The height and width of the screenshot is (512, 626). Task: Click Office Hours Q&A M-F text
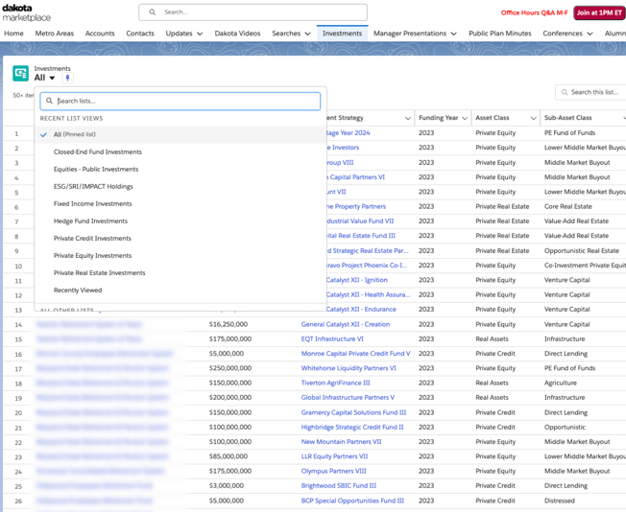534,12
